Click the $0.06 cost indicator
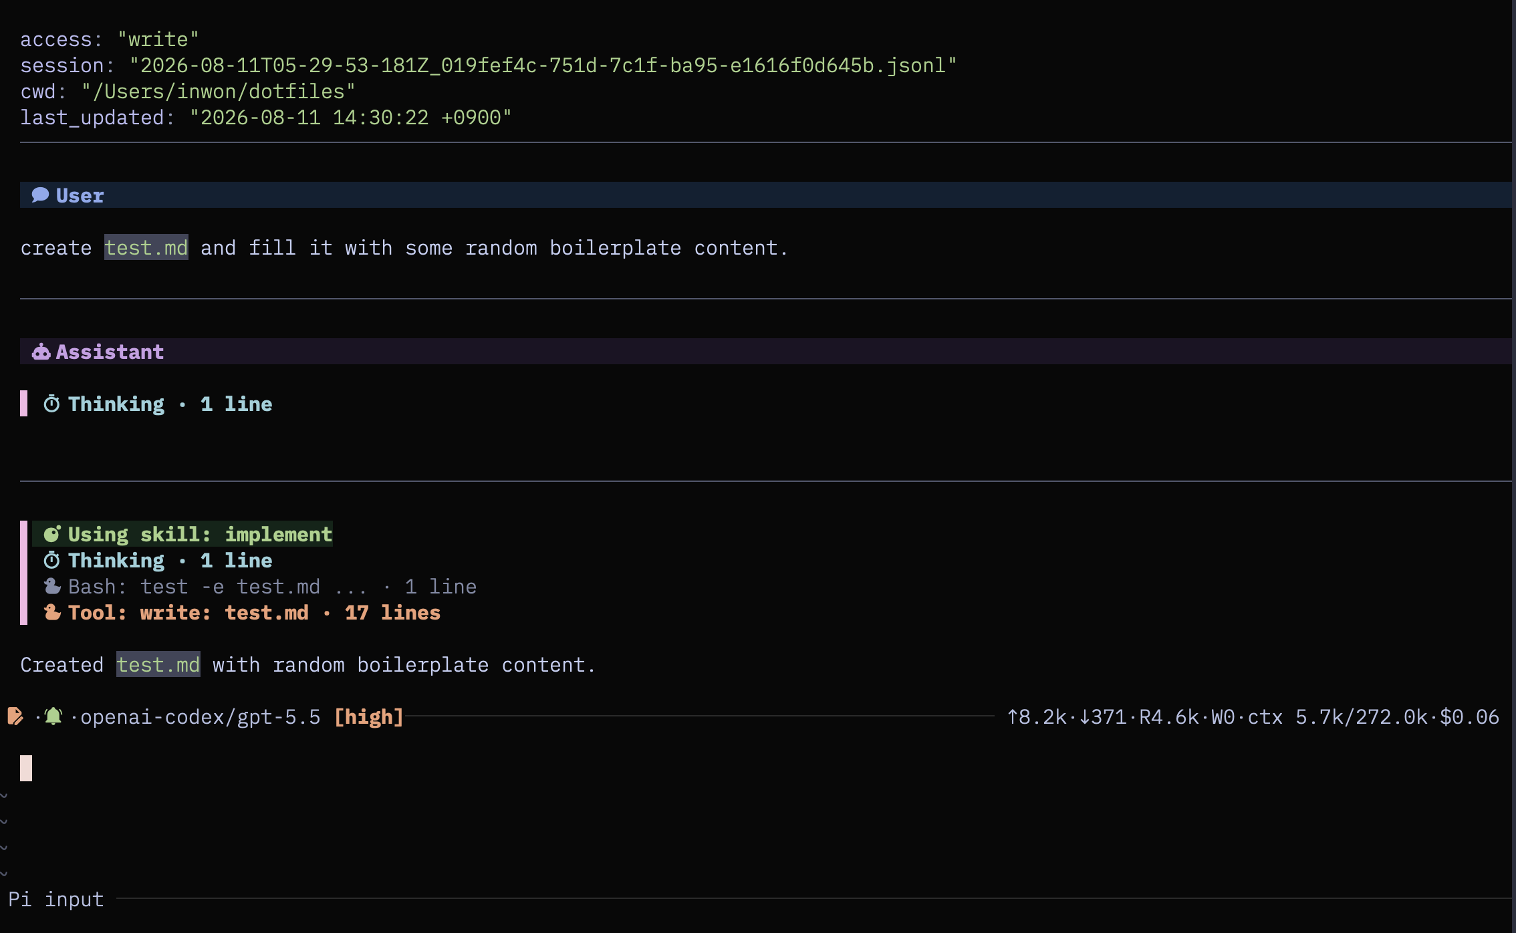This screenshot has height=933, width=1516. (x=1470, y=716)
